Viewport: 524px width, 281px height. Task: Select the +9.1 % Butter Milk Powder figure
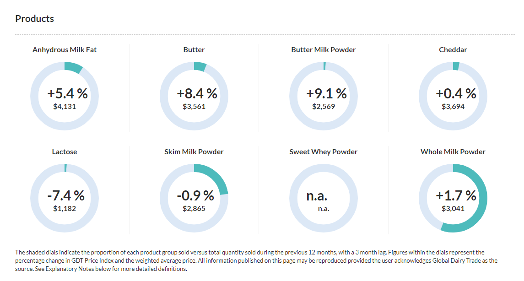(x=326, y=93)
